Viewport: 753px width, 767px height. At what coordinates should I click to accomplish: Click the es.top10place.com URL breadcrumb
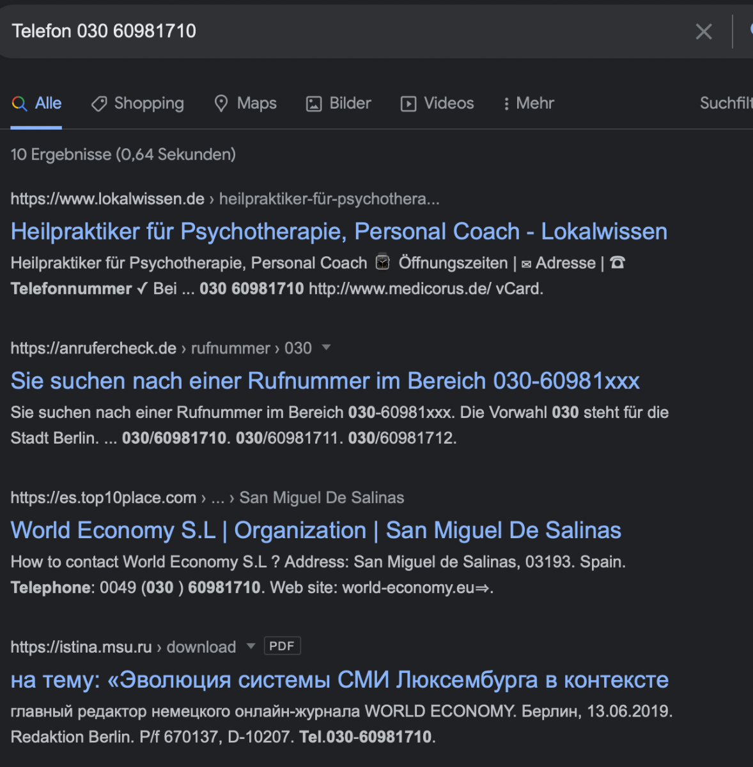click(207, 498)
